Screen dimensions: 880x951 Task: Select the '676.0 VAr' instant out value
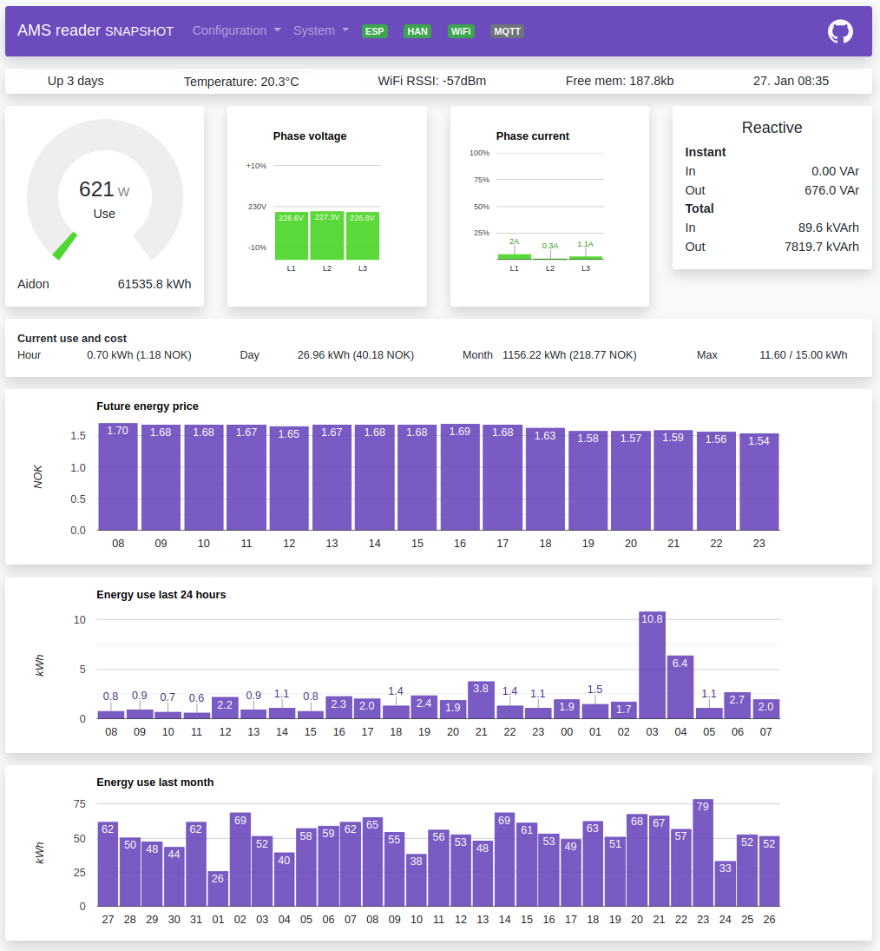pyautogui.click(x=831, y=190)
